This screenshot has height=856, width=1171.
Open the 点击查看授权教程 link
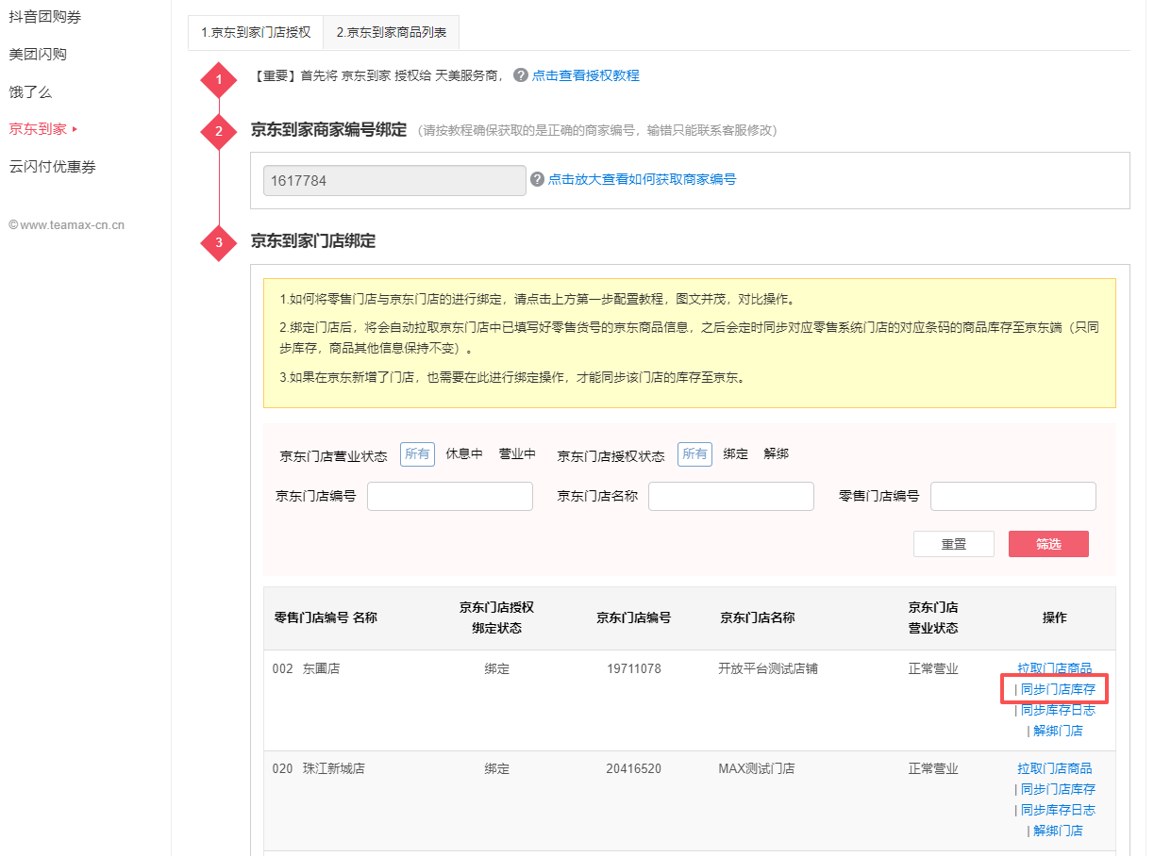click(586, 75)
